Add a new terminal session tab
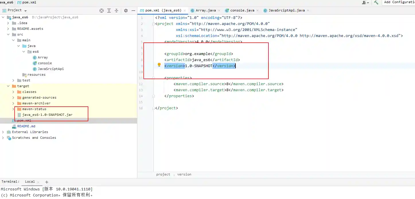The image size is (415, 199). (47, 182)
